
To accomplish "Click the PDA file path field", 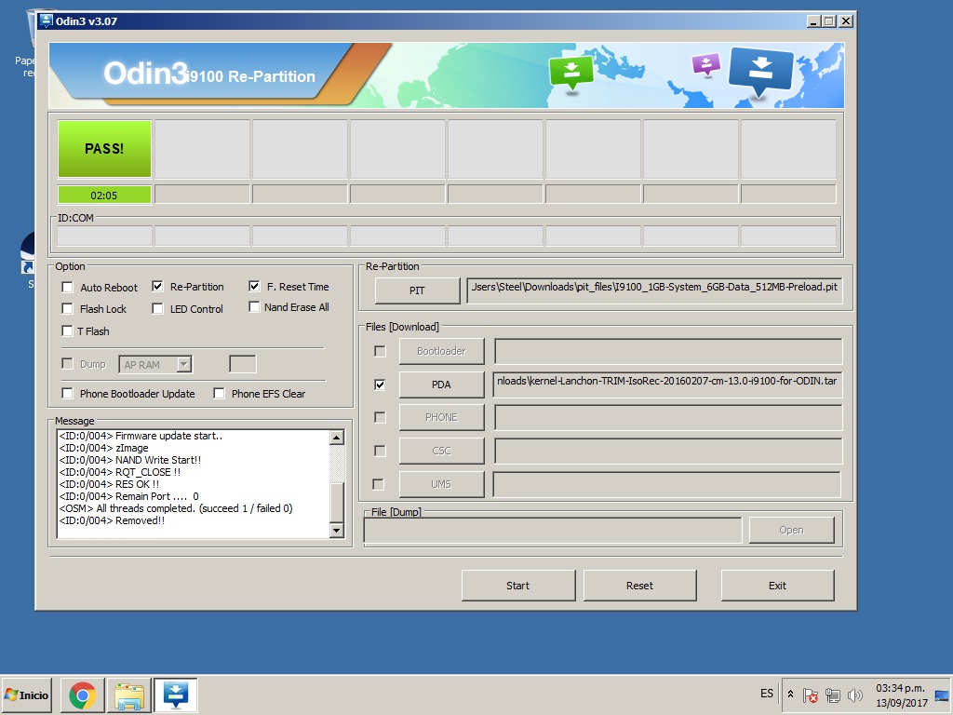I will pos(668,384).
